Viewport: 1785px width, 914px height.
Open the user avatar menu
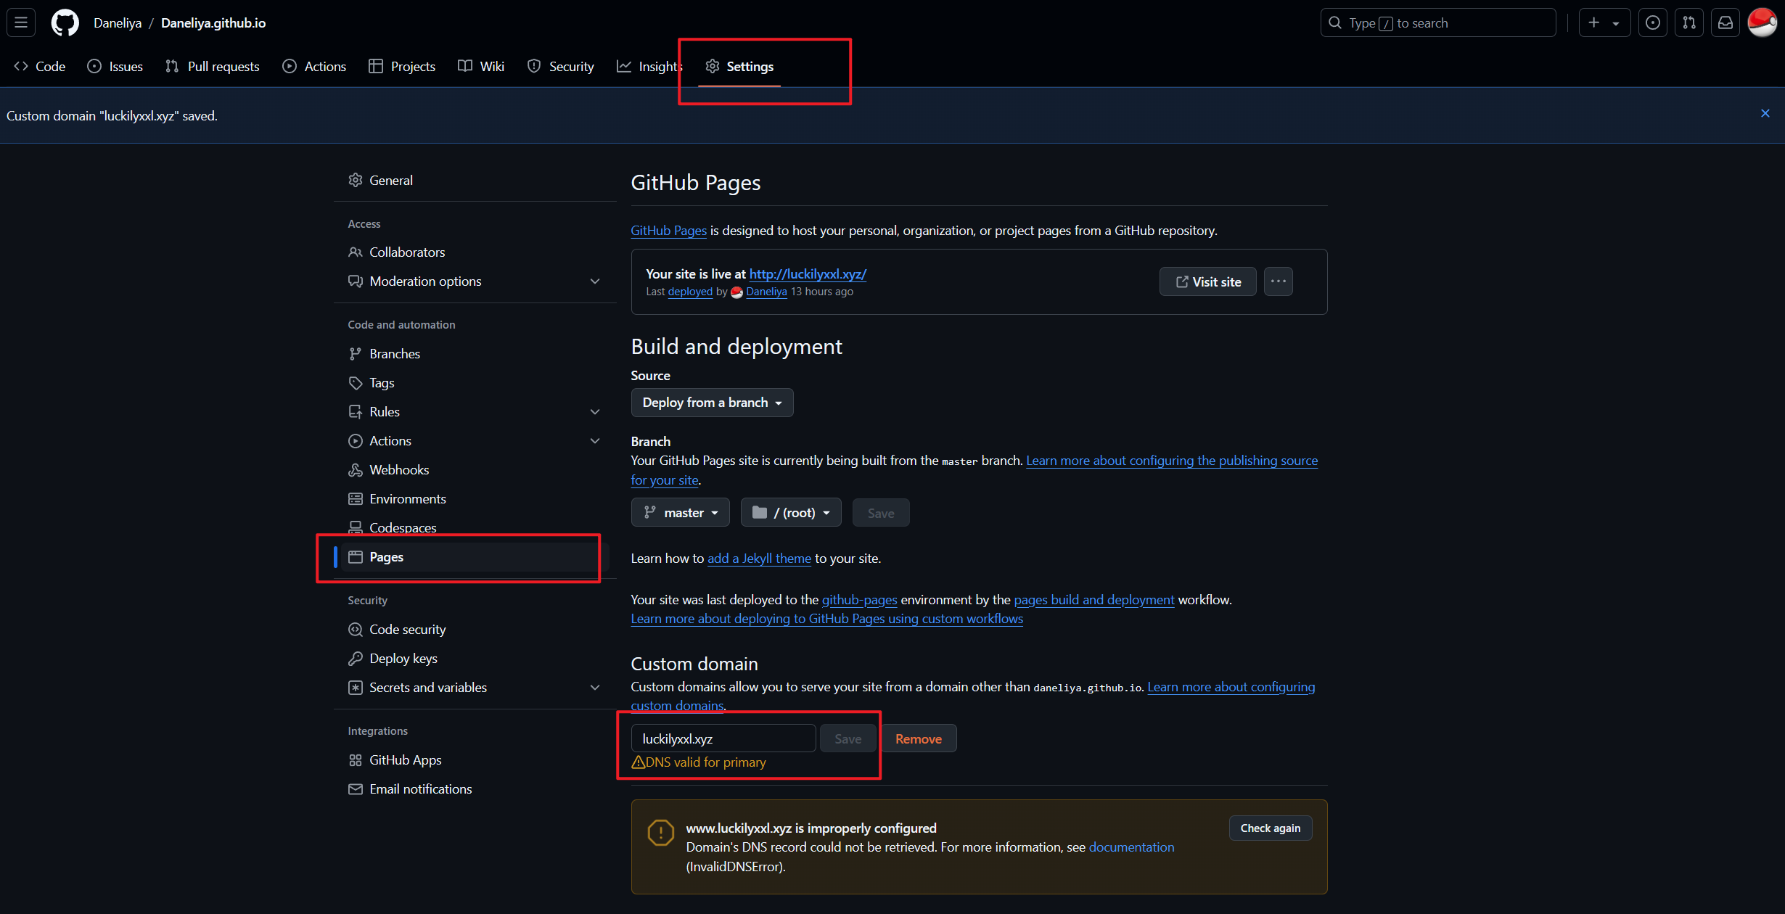pos(1763,22)
